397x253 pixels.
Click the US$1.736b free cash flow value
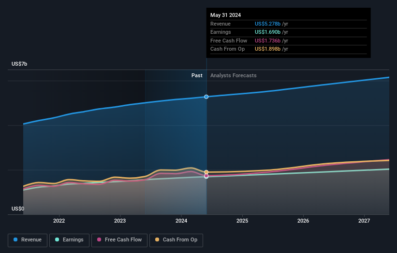click(x=267, y=41)
